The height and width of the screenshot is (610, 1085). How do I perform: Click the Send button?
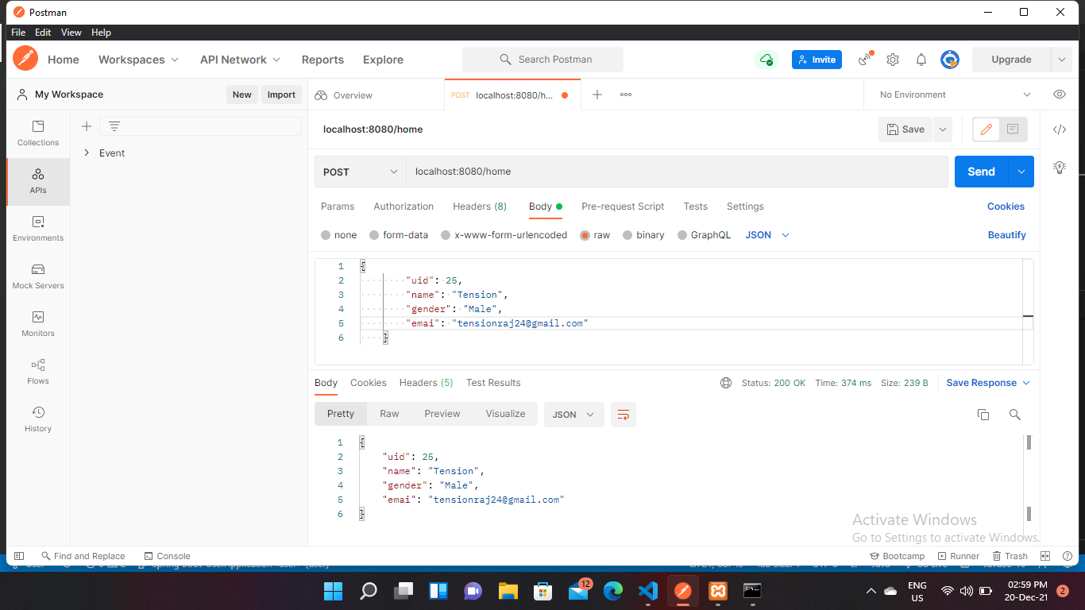coord(981,171)
